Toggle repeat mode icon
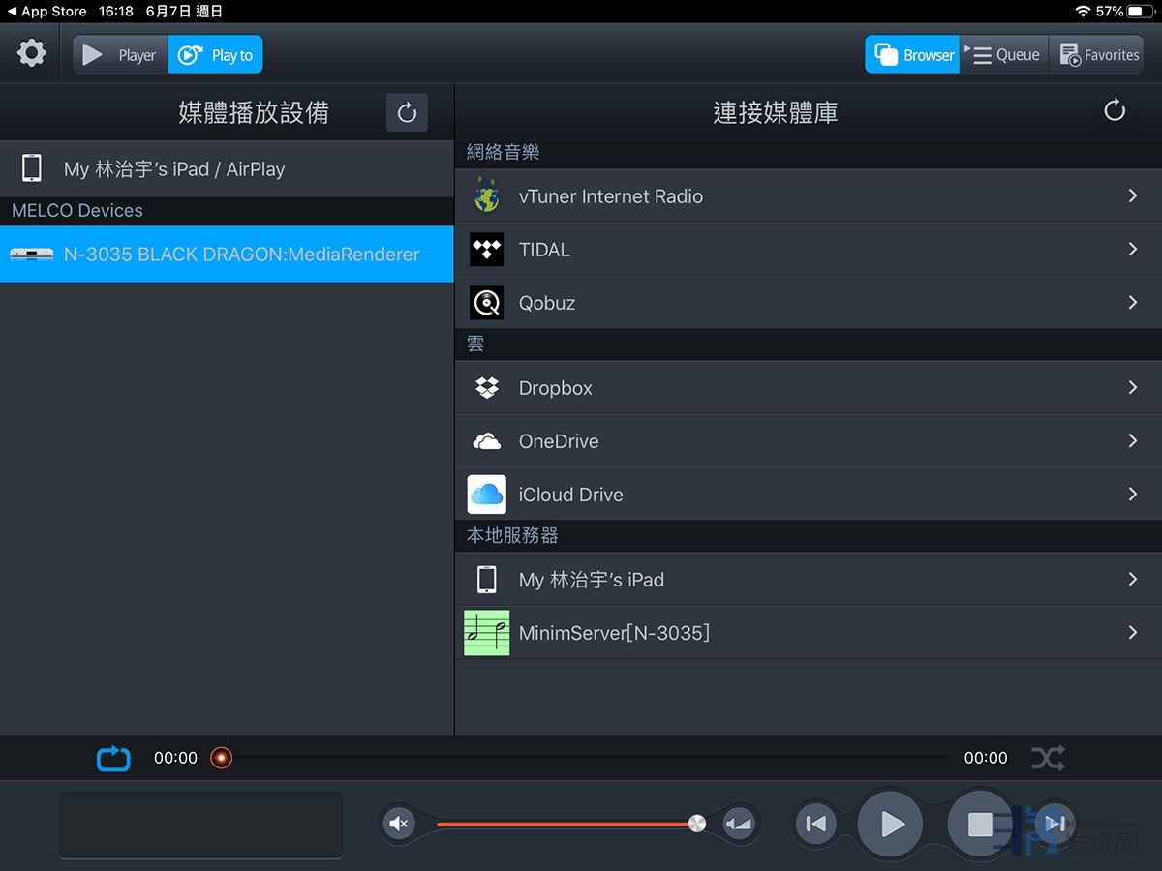 [x=113, y=758]
